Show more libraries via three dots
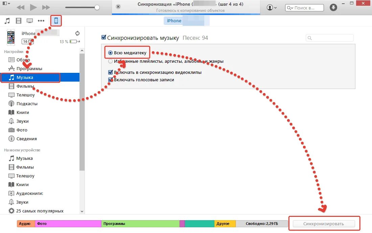Image resolution: width=372 pixels, height=233 pixels. click(41, 21)
